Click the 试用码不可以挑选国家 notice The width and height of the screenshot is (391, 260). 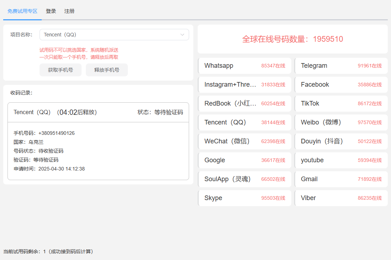[79, 50]
